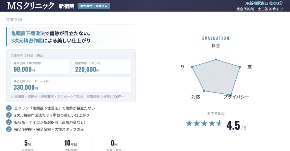Viewport: 290px width, 151px height.
Task: Click the half-filled fifth rating star
Action: pyautogui.click(x=220, y=124)
